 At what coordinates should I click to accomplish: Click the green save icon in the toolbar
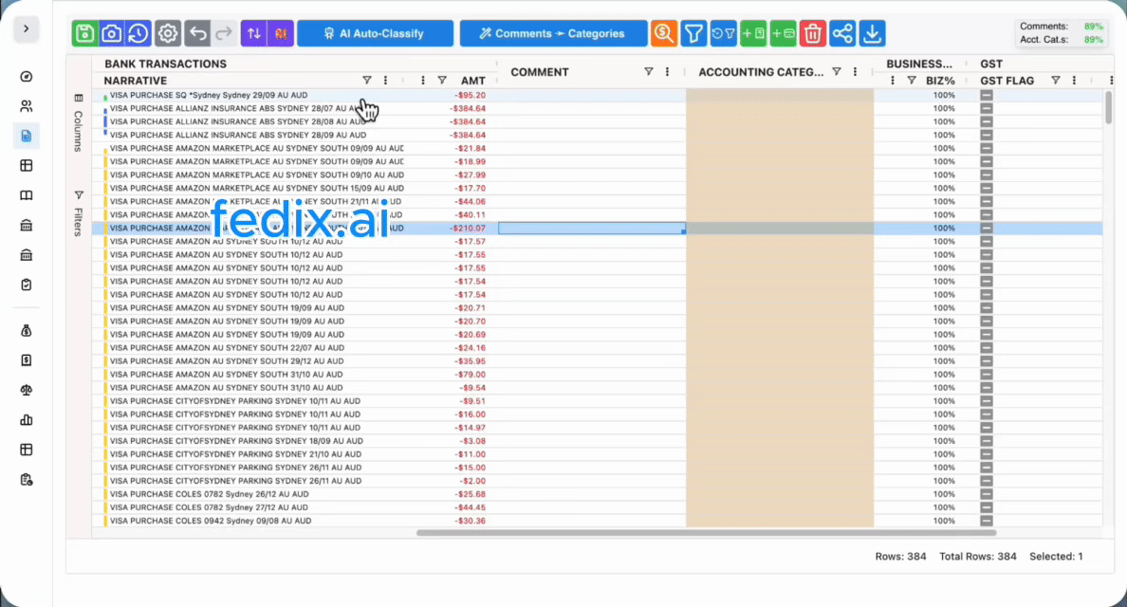point(83,33)
